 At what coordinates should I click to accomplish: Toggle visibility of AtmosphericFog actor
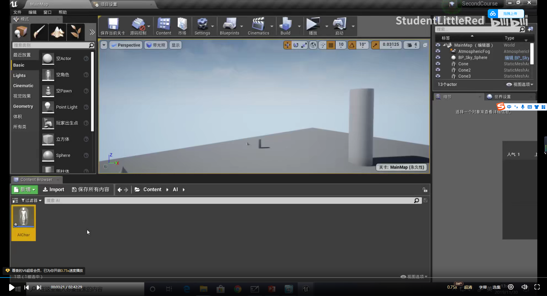438,51
